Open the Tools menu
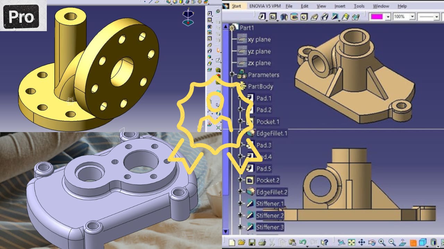The image size is (444, 249). pos(359,6)
